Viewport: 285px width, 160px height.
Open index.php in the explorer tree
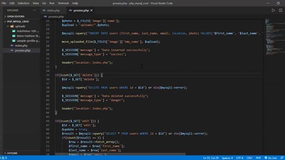tap(21, 45)
